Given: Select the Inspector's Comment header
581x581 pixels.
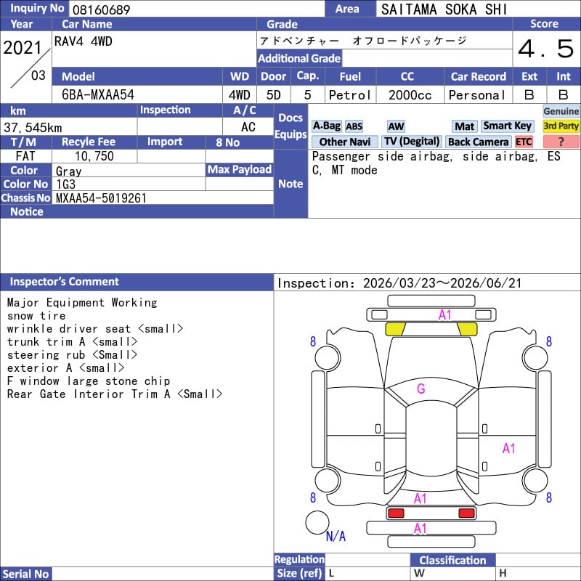Looking at the screenshot, I should [65, 282].
